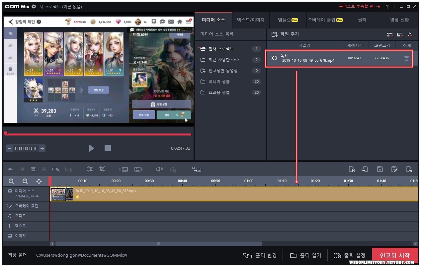Click the fade-out image icon
The image size is (421, 267).
(x=138, y=169)
